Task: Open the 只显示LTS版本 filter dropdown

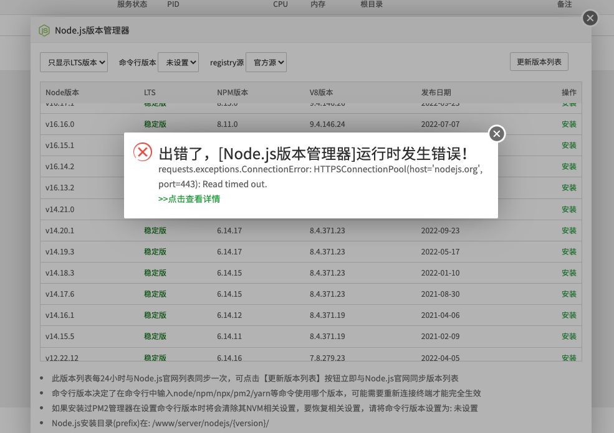Action: pyautogui.click(x=74, y=63)
